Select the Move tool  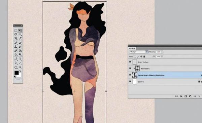point(20,31)
